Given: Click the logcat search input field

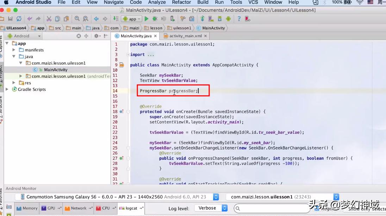Looking at the screenshot, I should point(271,209).
